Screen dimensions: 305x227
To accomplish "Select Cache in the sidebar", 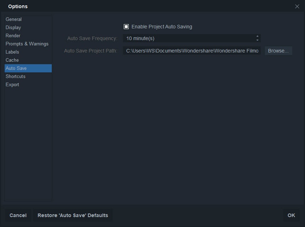I will pos(12,60).
